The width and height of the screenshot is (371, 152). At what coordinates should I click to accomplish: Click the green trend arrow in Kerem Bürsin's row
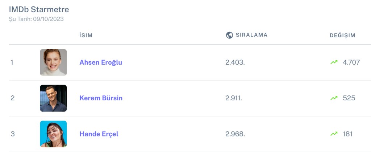click(x=334, y=98)
